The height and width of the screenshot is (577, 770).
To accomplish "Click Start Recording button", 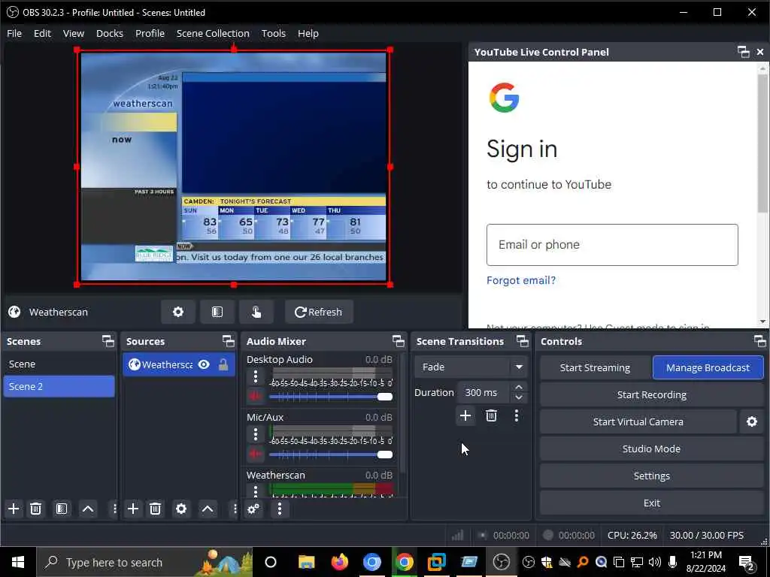I will coord(652,395).
